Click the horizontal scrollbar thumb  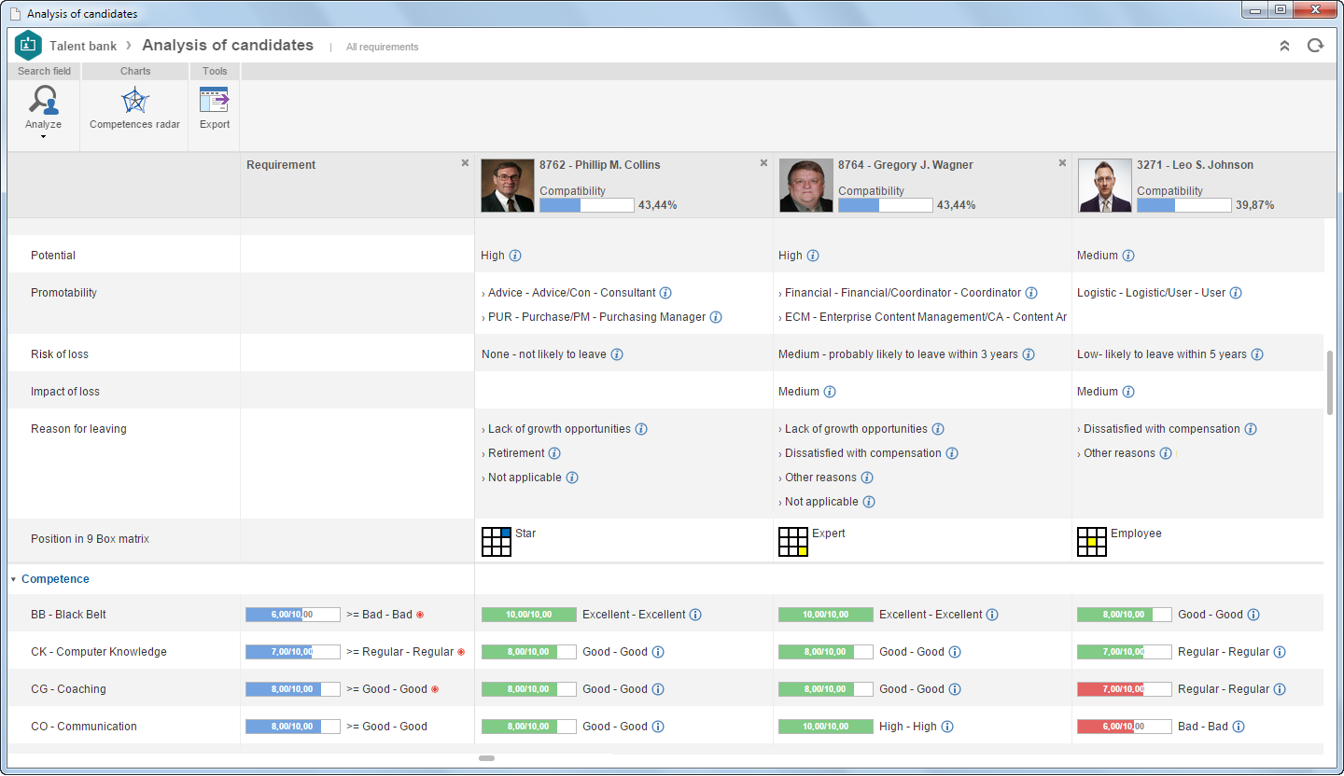(x=486, y=758)
